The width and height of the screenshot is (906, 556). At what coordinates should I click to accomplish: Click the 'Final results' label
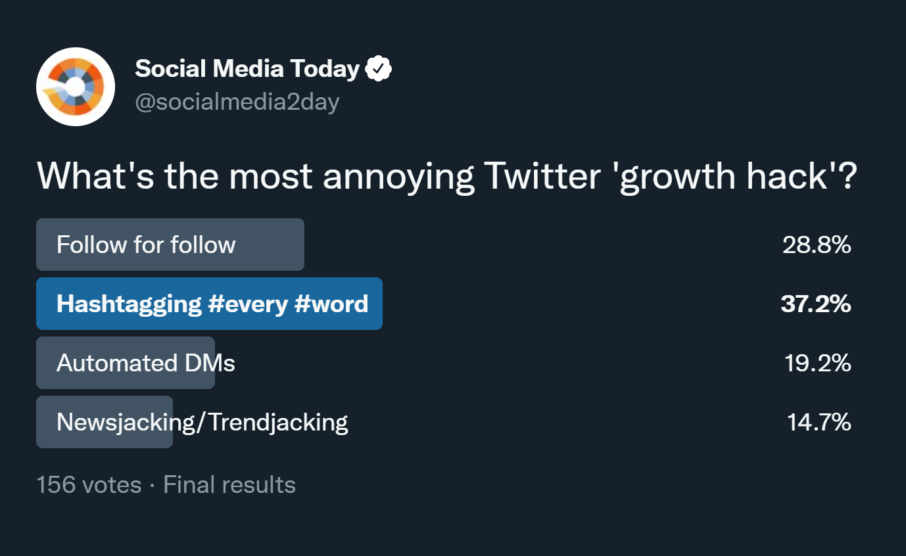pos(229,485)
